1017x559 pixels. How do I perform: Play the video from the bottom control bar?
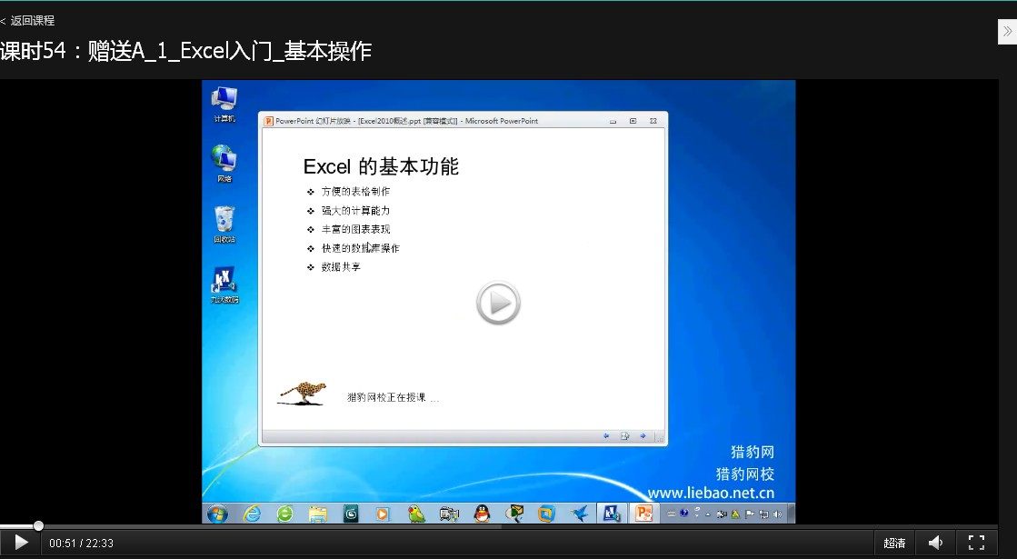click(21, 542)
